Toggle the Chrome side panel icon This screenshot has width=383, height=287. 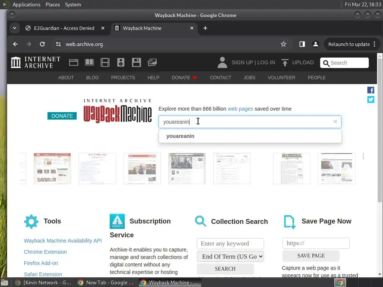[302, 44]
